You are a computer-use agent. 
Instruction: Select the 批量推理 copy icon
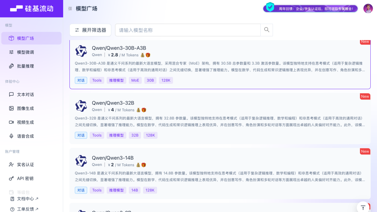pyautogui.click(x=11, y=66)
